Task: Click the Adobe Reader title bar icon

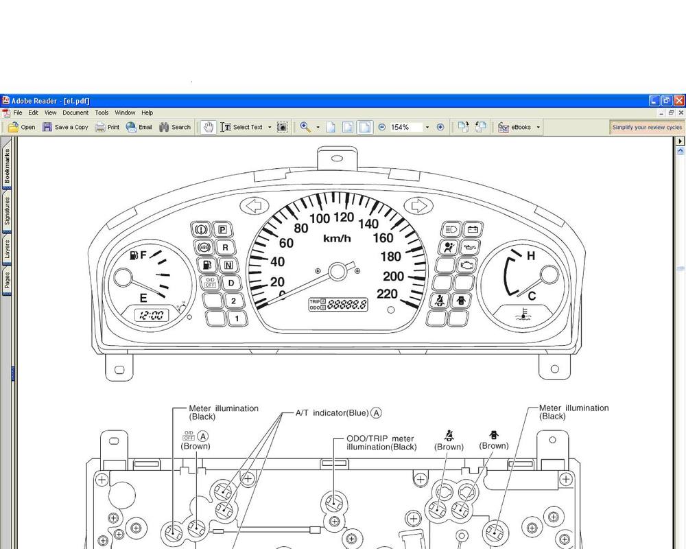Action: 5,101
